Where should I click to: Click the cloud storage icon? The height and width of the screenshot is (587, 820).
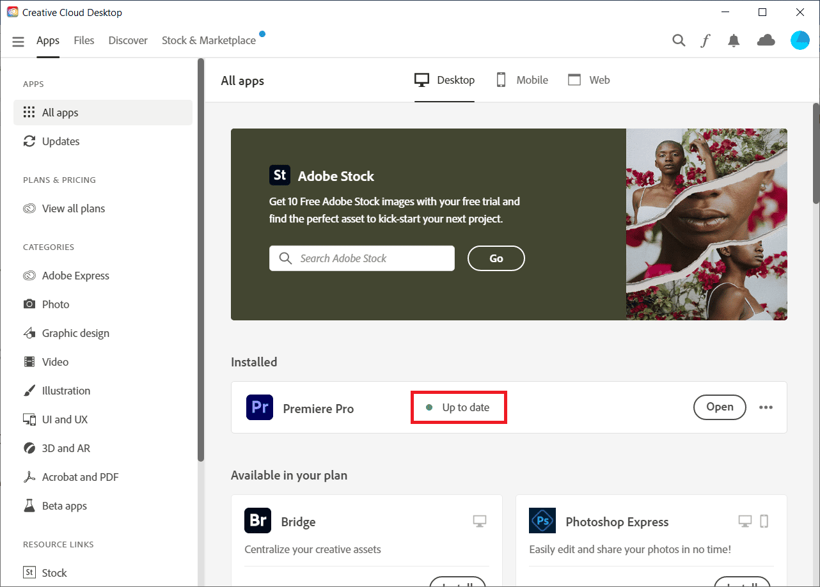pyautogui.click(x=766, y=40)
